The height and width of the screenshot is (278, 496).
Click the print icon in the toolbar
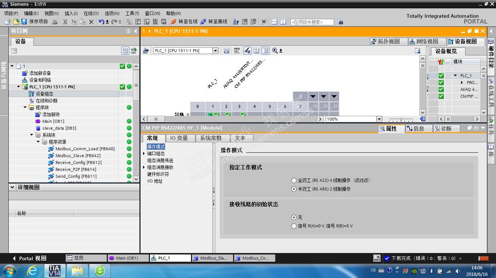point(55,22)
